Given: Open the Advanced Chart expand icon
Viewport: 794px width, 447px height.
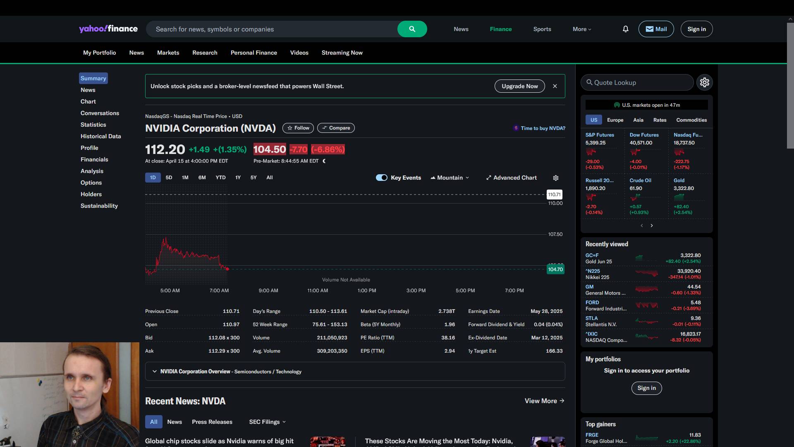Looking at the screenshot, I should click(x=489, y=178).
